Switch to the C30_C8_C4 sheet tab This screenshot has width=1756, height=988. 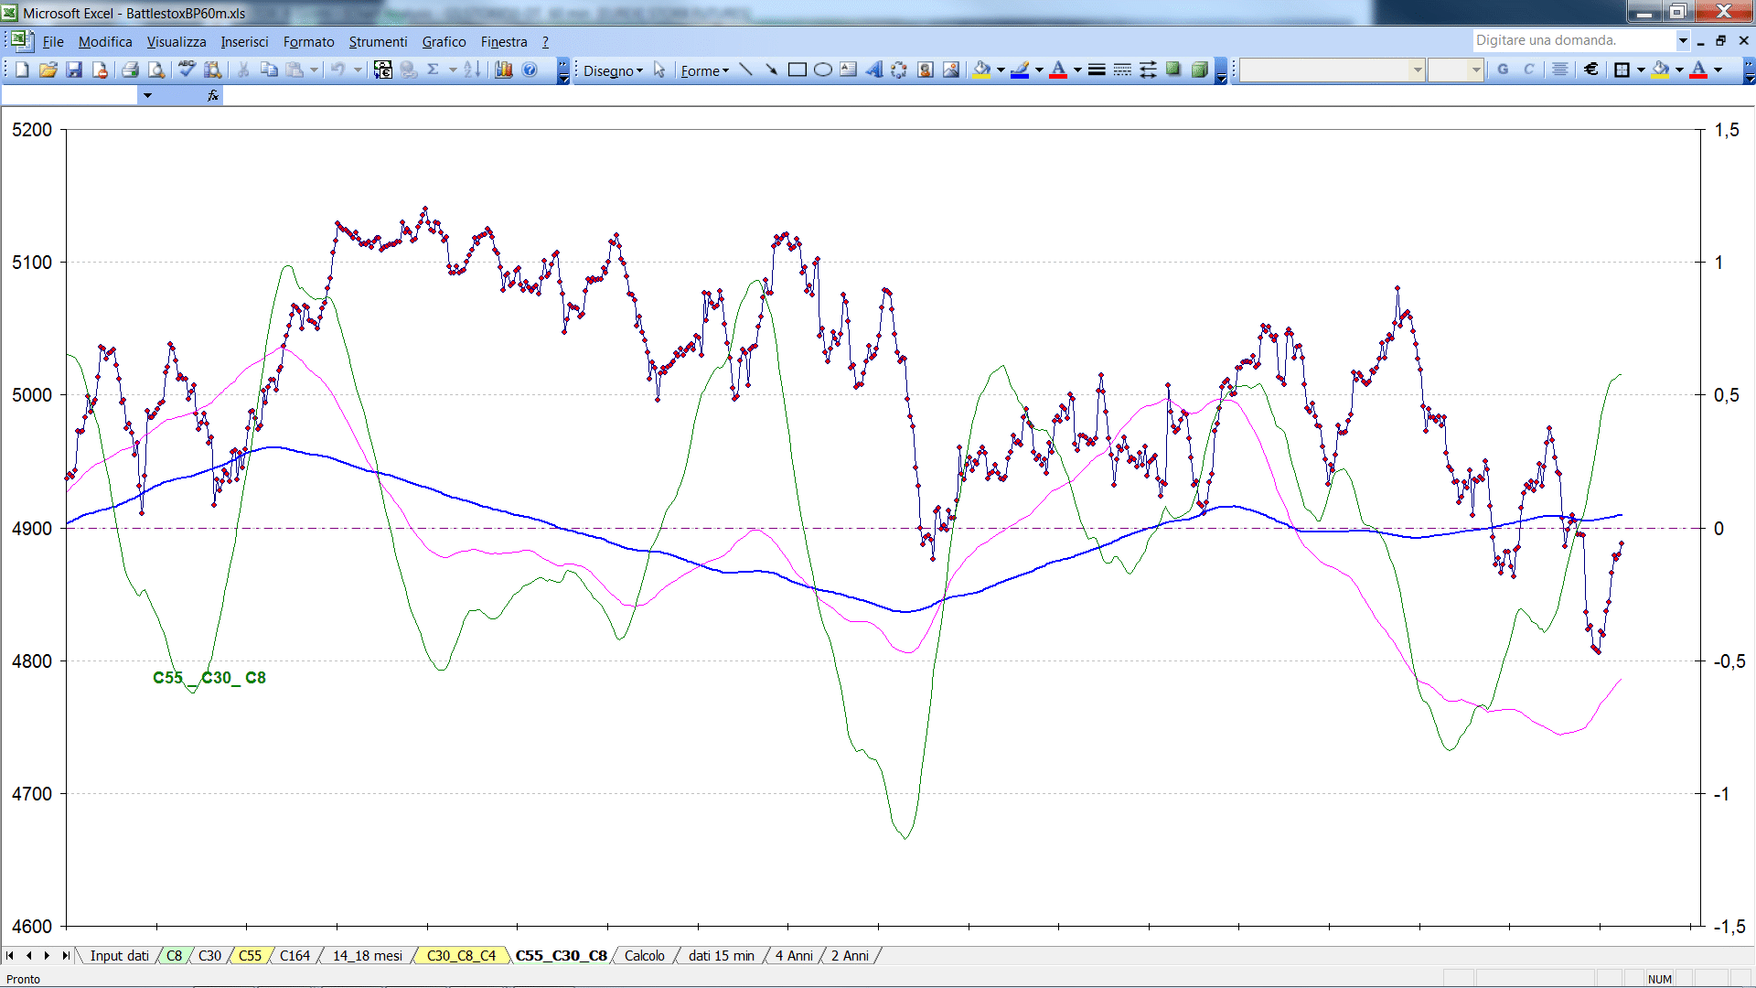pos(461,955)
